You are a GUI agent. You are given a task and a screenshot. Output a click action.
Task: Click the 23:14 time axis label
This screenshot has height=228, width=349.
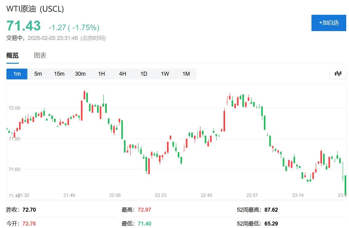pyautogui.click(x=298, y=195)
